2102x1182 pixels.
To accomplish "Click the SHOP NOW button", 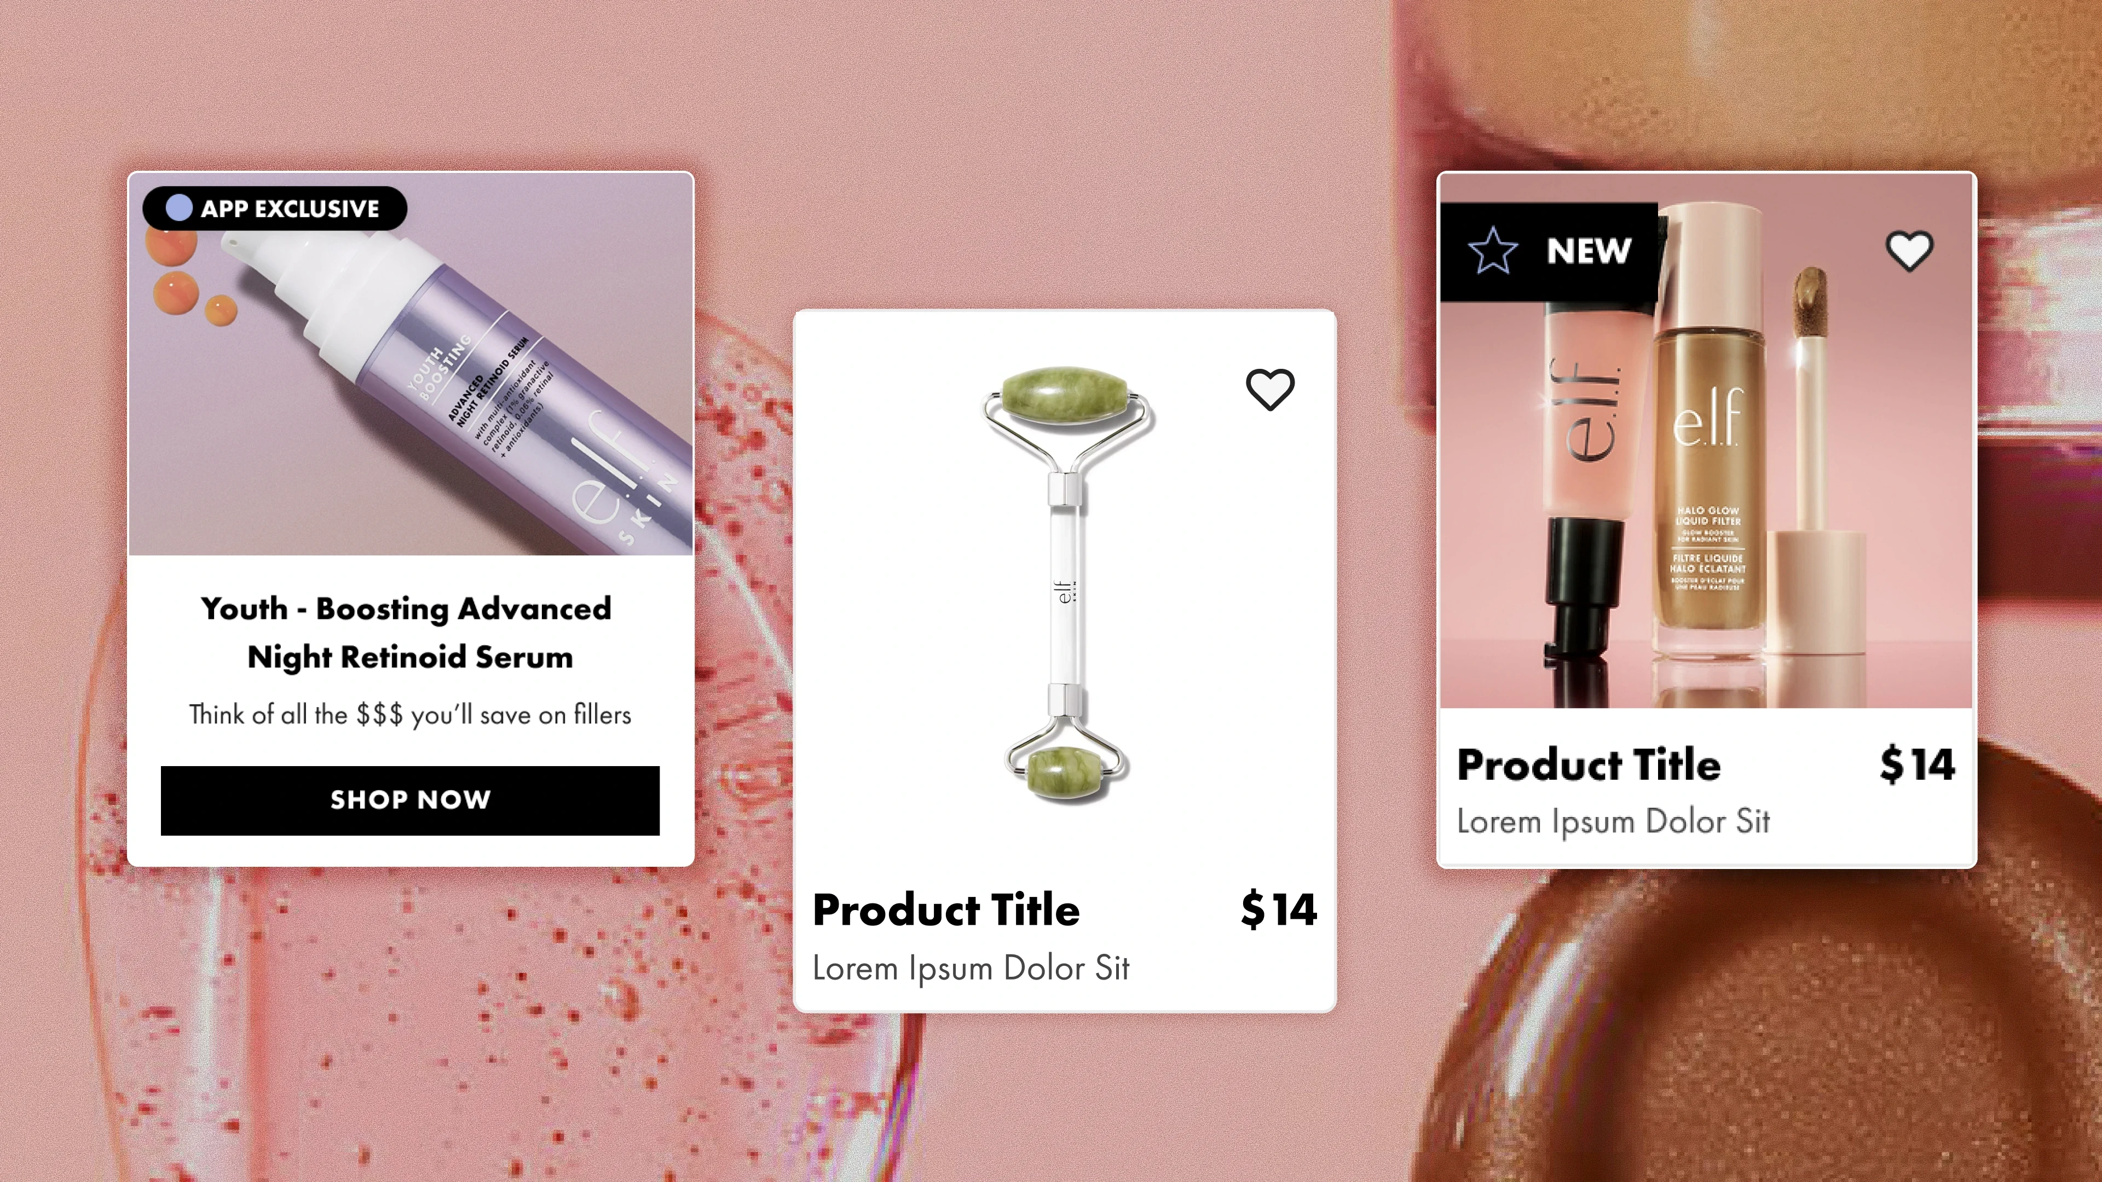I will (x=409, y=800).
